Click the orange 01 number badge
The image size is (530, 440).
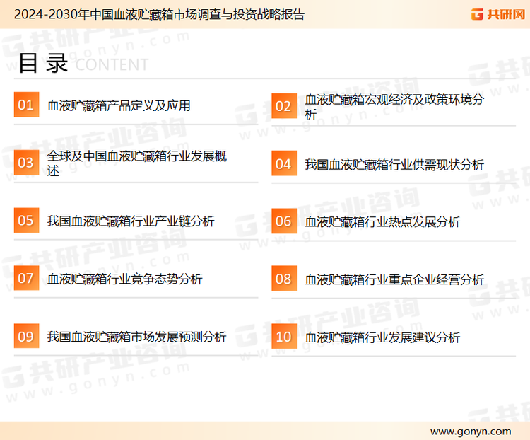click(26, 105)
